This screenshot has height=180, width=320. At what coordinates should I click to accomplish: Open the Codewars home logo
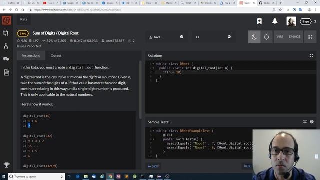[6, 20]
